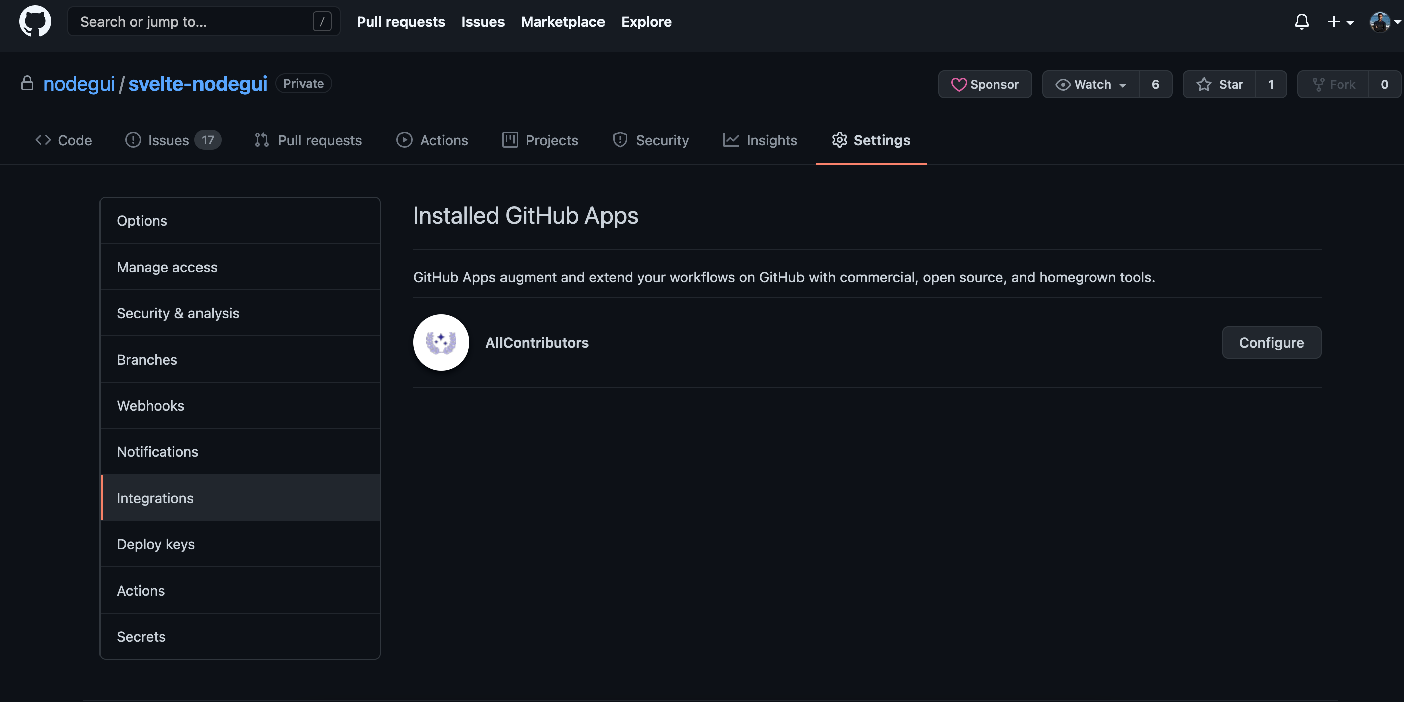Viewport: 1404px width, 702px height.
Task: Open the Issues tab with 17 count
Action: (172, 140)
